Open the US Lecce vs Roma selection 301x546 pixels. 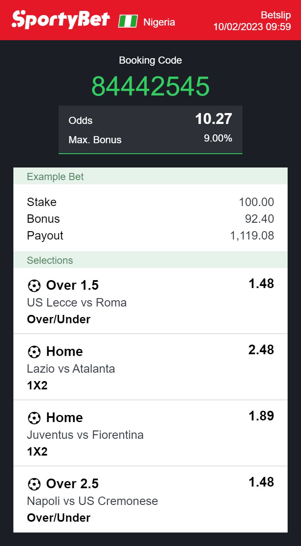click(x=77, y=302)
